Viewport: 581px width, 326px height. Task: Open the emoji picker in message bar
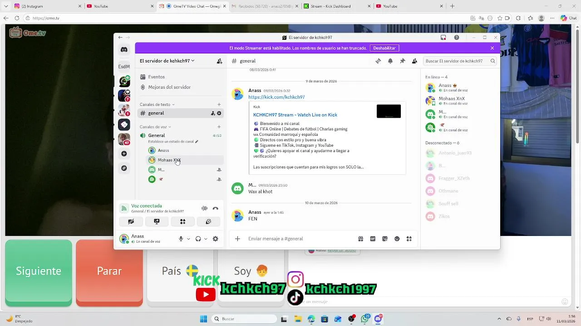[397, 239]
